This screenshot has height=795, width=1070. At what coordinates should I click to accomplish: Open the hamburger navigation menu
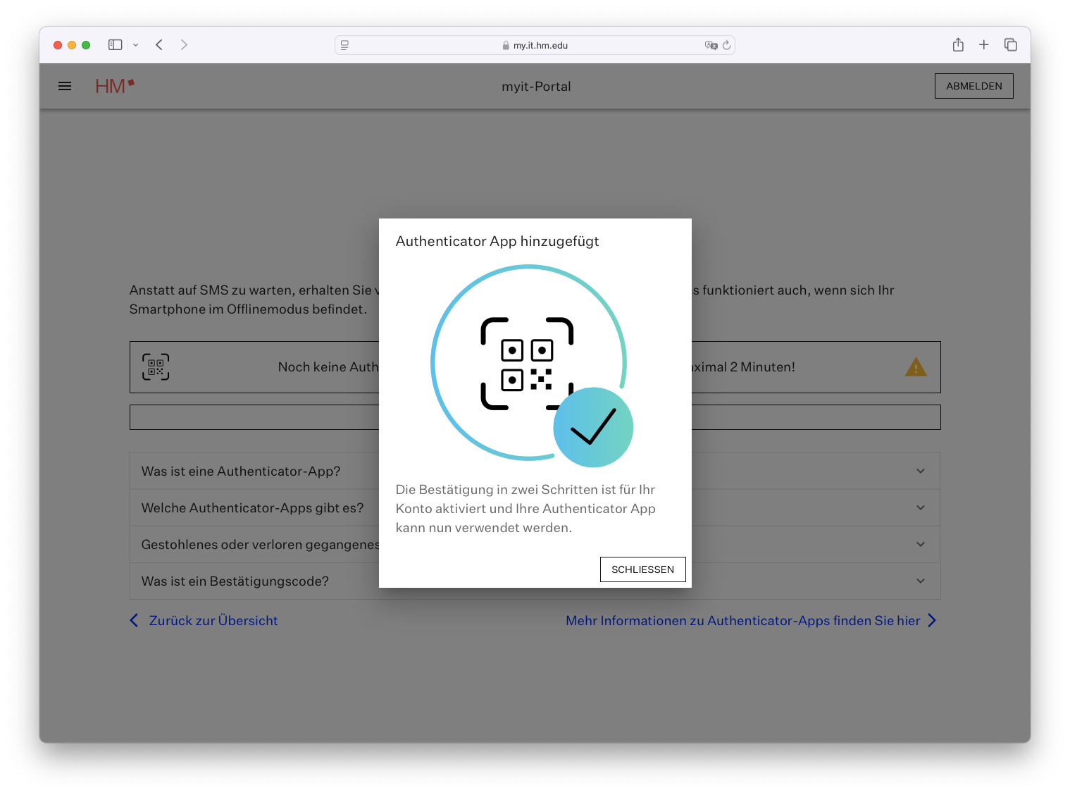(65, 86)
